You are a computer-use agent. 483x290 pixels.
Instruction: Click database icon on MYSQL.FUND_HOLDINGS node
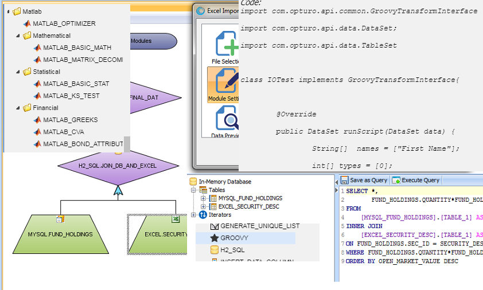[x=60, y=219]
